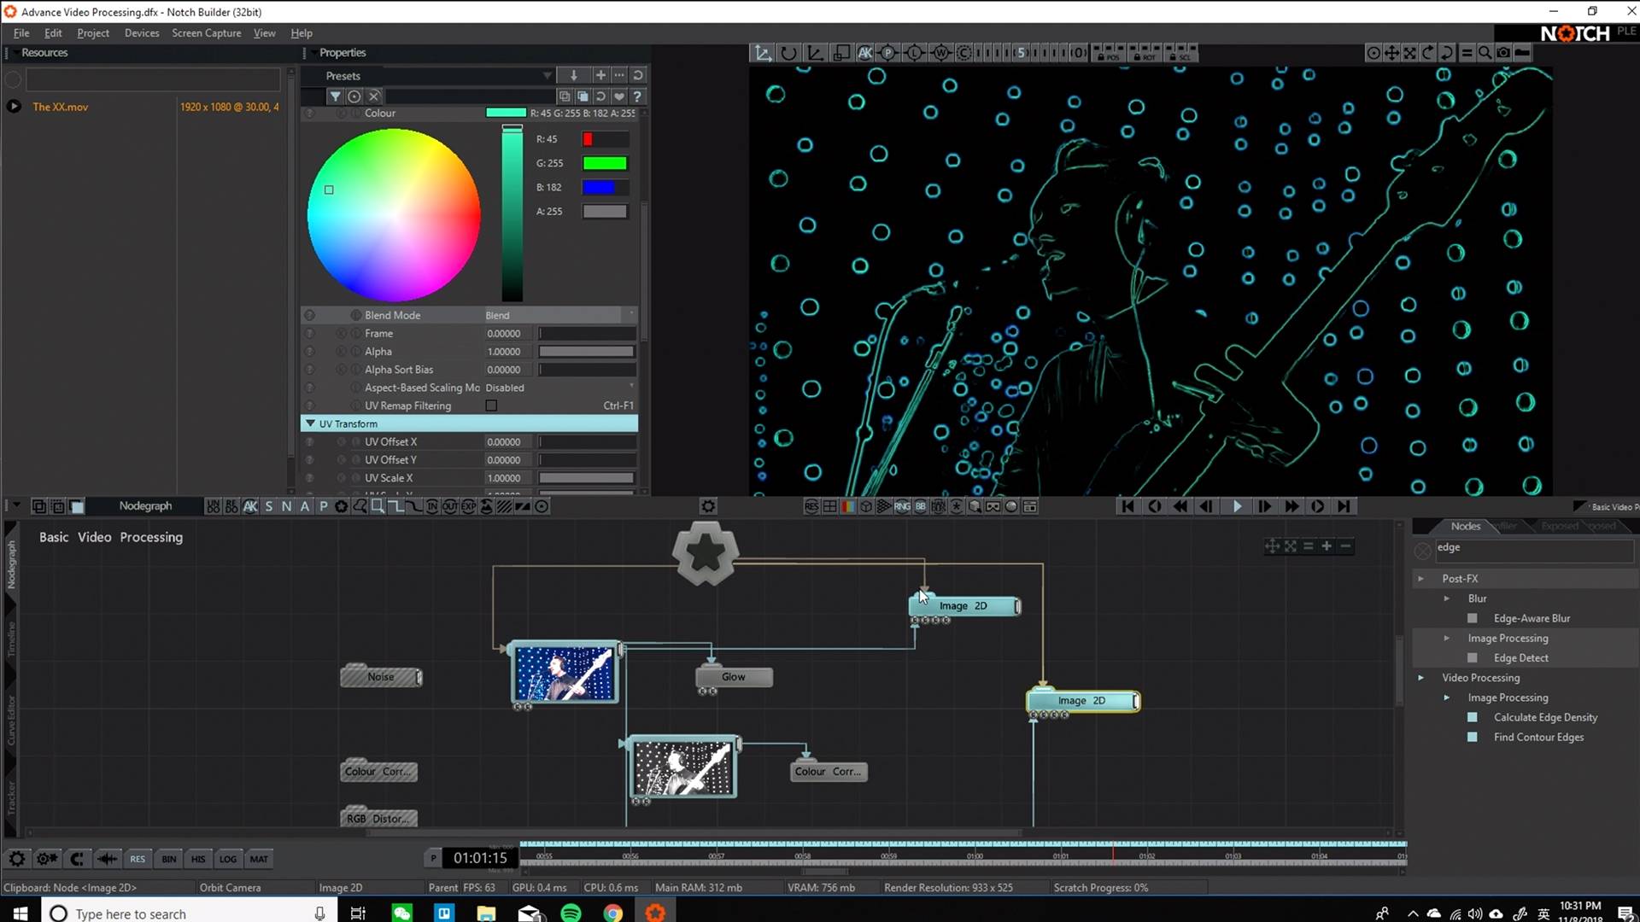Screen dimensions: 1640x922
Task: Click the pan arrows icon in viewport toolbar
Action: click(x=1392, y=53)
